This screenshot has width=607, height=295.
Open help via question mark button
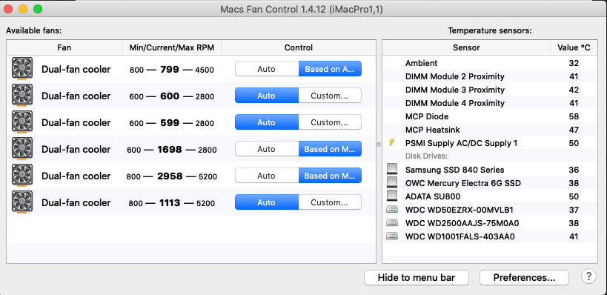[588, 276]
